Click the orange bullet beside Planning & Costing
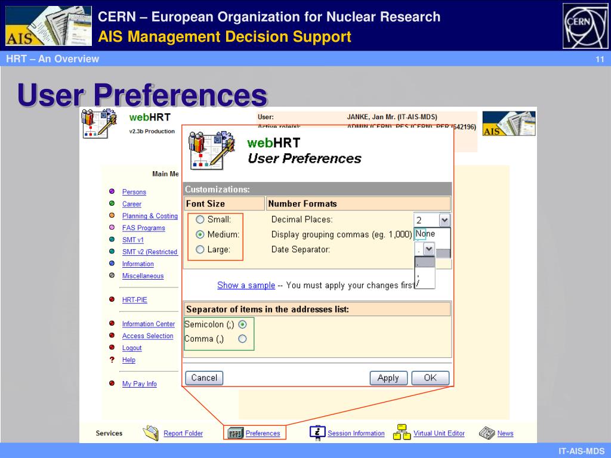Image resolution: width=611 pixels, height=458 pixels. click(112, 215)
